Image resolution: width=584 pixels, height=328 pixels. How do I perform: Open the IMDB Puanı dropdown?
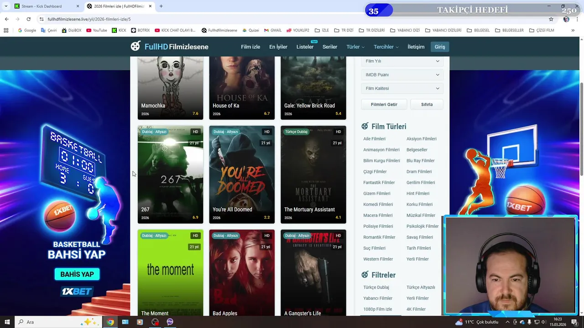[x=402, y=75]
